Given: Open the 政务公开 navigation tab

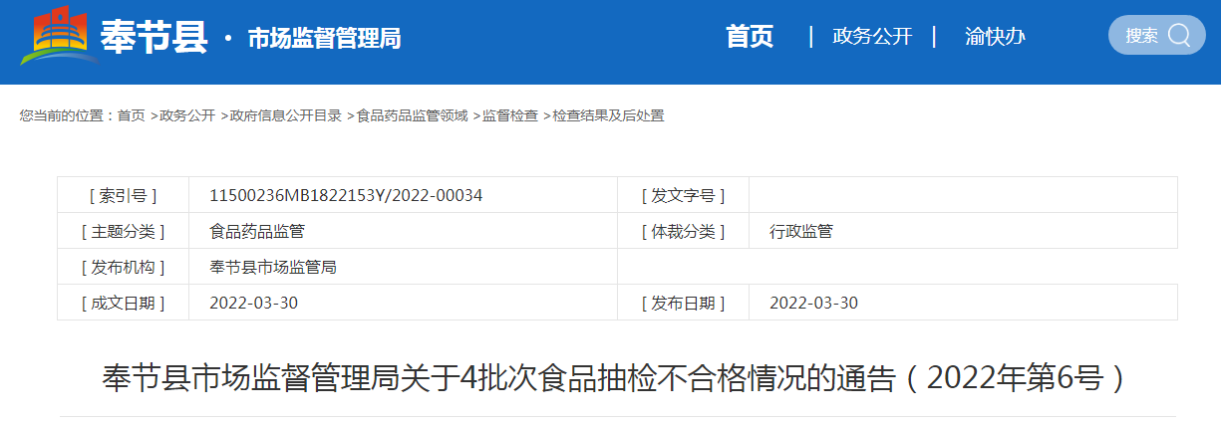Looking at the screenshot, I should click(872, 36).
